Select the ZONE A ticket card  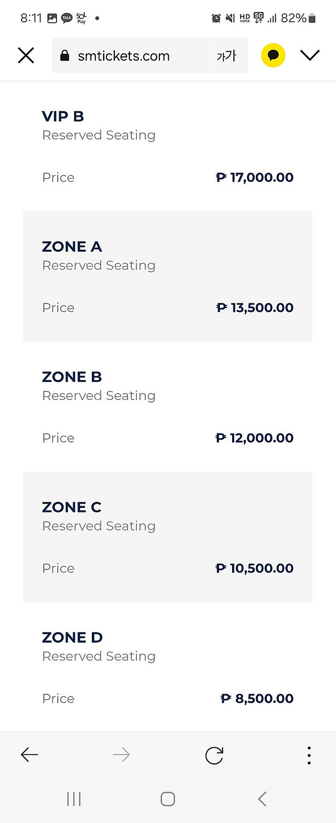tap(168, 276)
